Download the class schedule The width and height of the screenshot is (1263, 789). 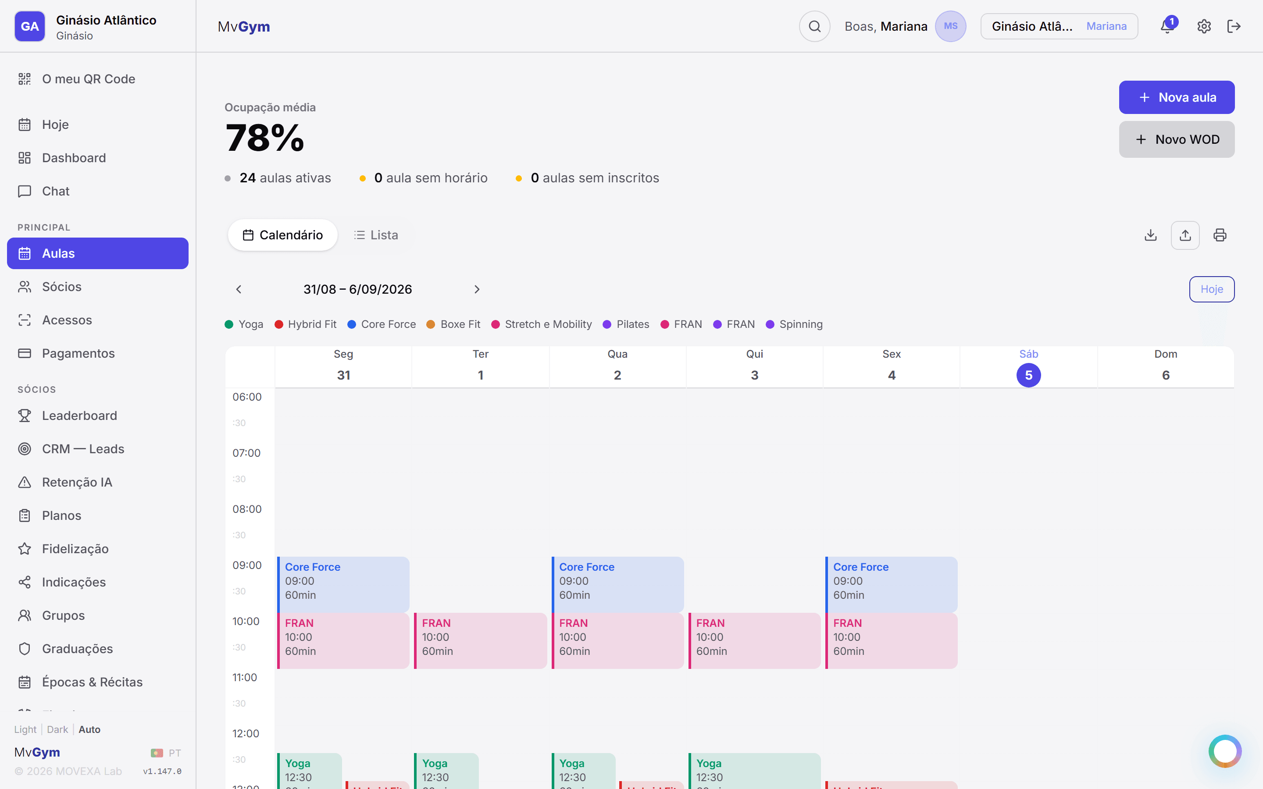(1150, 235)
